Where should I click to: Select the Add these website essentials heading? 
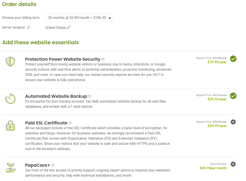point(40,42)
